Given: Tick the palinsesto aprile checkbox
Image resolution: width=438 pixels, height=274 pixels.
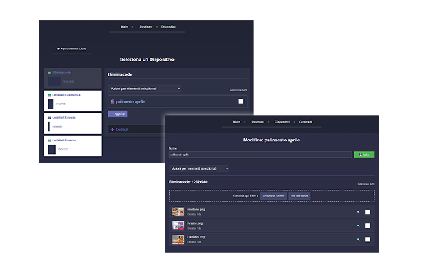Looking at the screenshot, I should pos(241,101).
